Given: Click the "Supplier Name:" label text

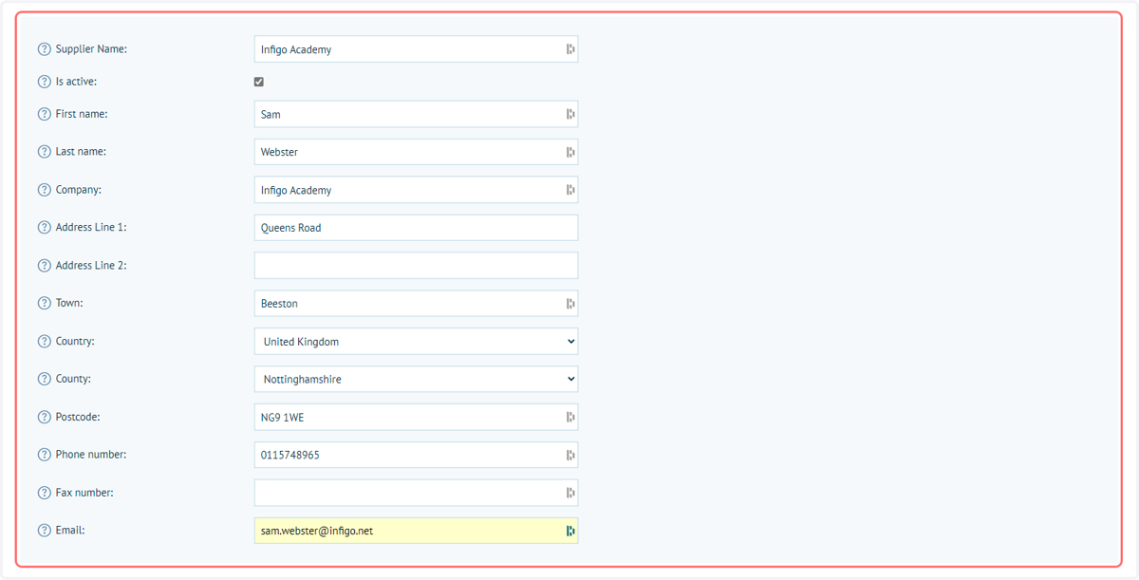Looking at the screenshot, I should click(91, 49).
